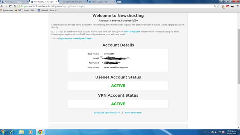Open SKT T1 Impact bookmark

25,10
